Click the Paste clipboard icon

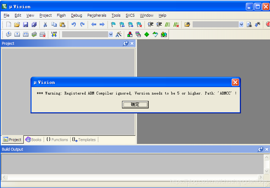[62, 25]
